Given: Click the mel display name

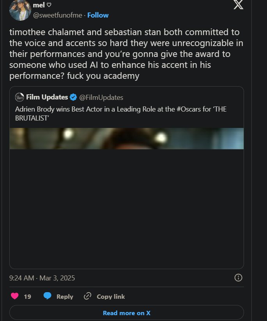Looking at the screenshot, I should tap(39, 5).
